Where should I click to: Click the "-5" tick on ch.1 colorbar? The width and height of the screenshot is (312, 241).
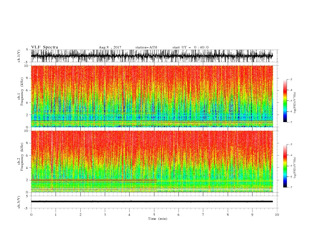(290, 101)
